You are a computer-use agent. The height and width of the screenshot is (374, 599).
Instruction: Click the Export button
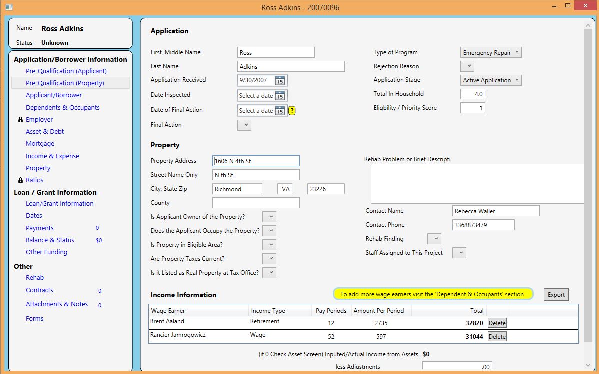click(556, 295)
